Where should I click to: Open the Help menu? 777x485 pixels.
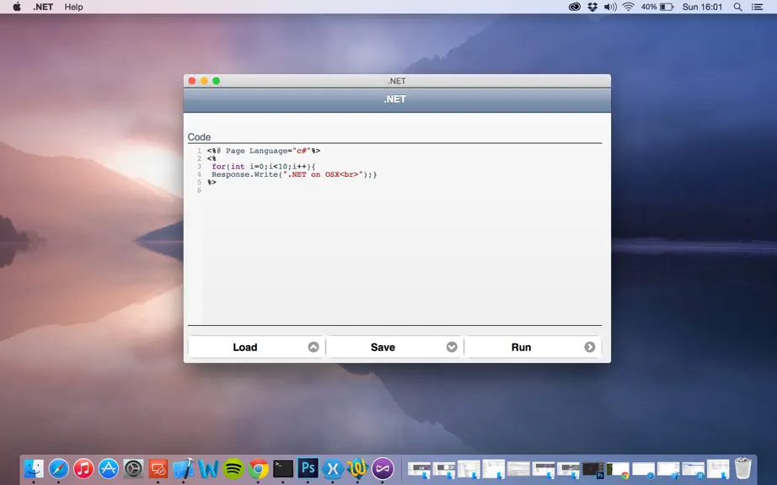(x=73, y=7)
